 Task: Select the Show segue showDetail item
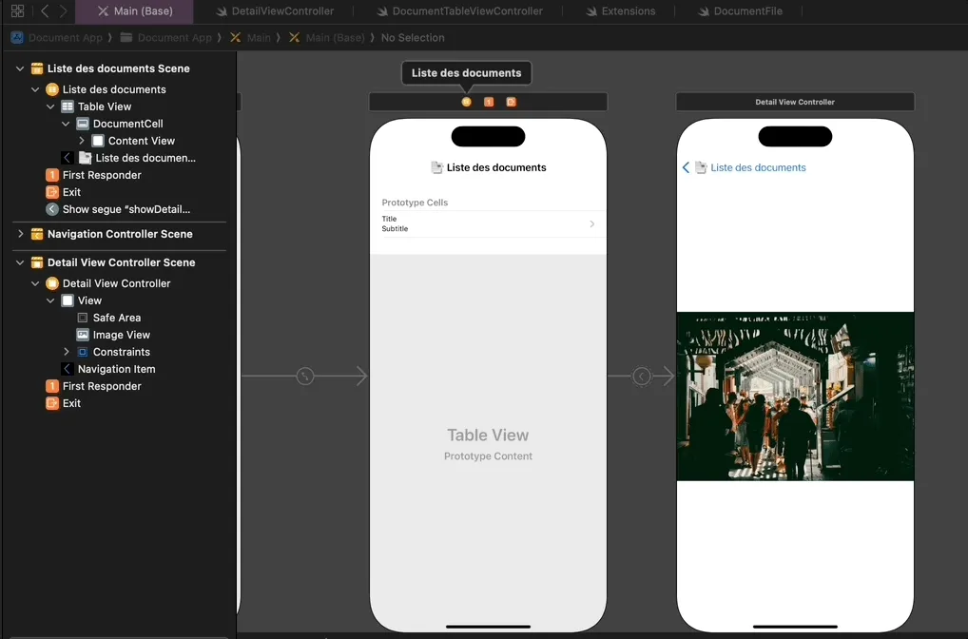pos(126,209)
